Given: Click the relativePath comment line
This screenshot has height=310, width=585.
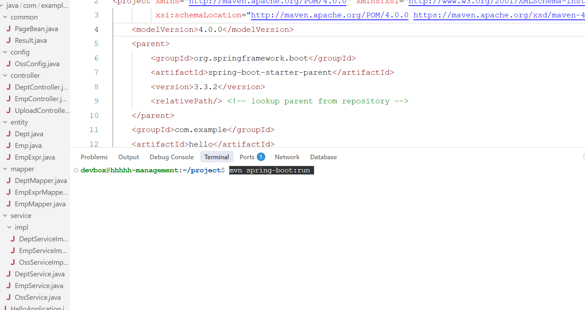Looking at the screenshot, I should tap(279, 101).
